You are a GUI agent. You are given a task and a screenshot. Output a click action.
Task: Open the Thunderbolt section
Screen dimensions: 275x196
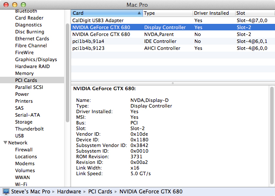(29, 129)
